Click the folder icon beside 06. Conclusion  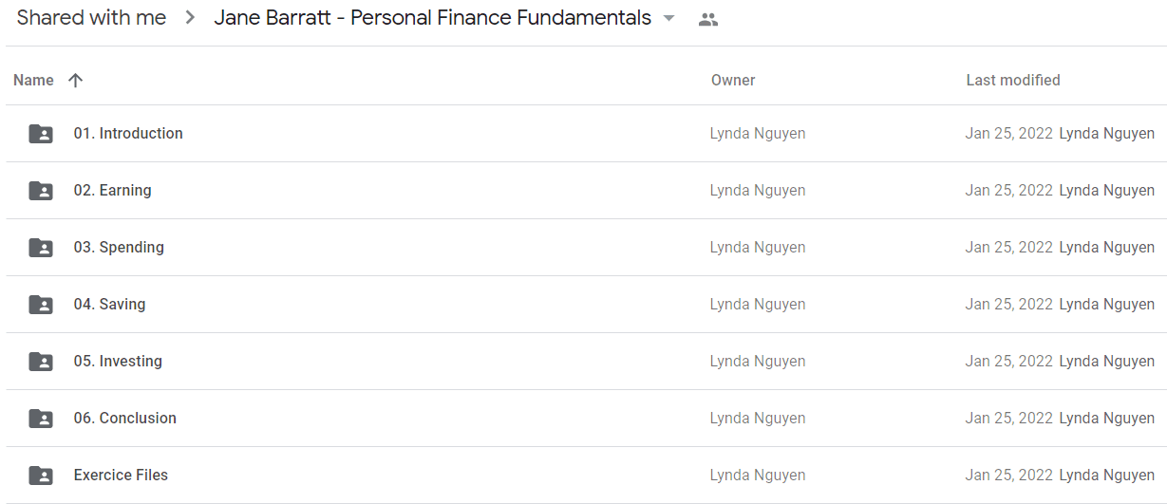tap(41, 419)
